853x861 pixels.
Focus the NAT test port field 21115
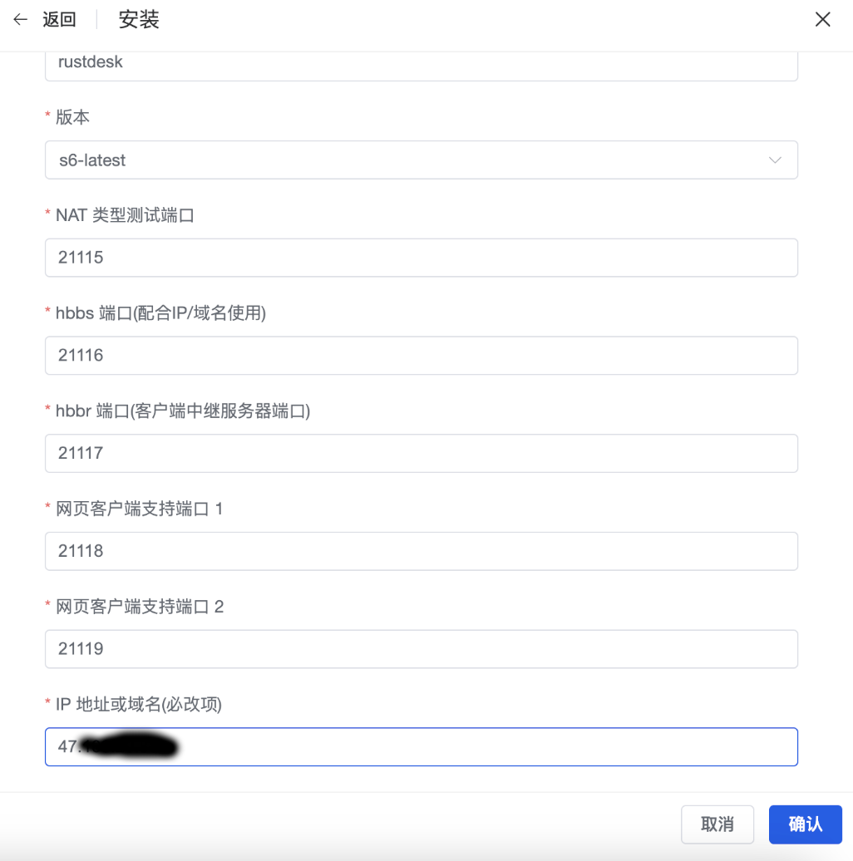422,258
